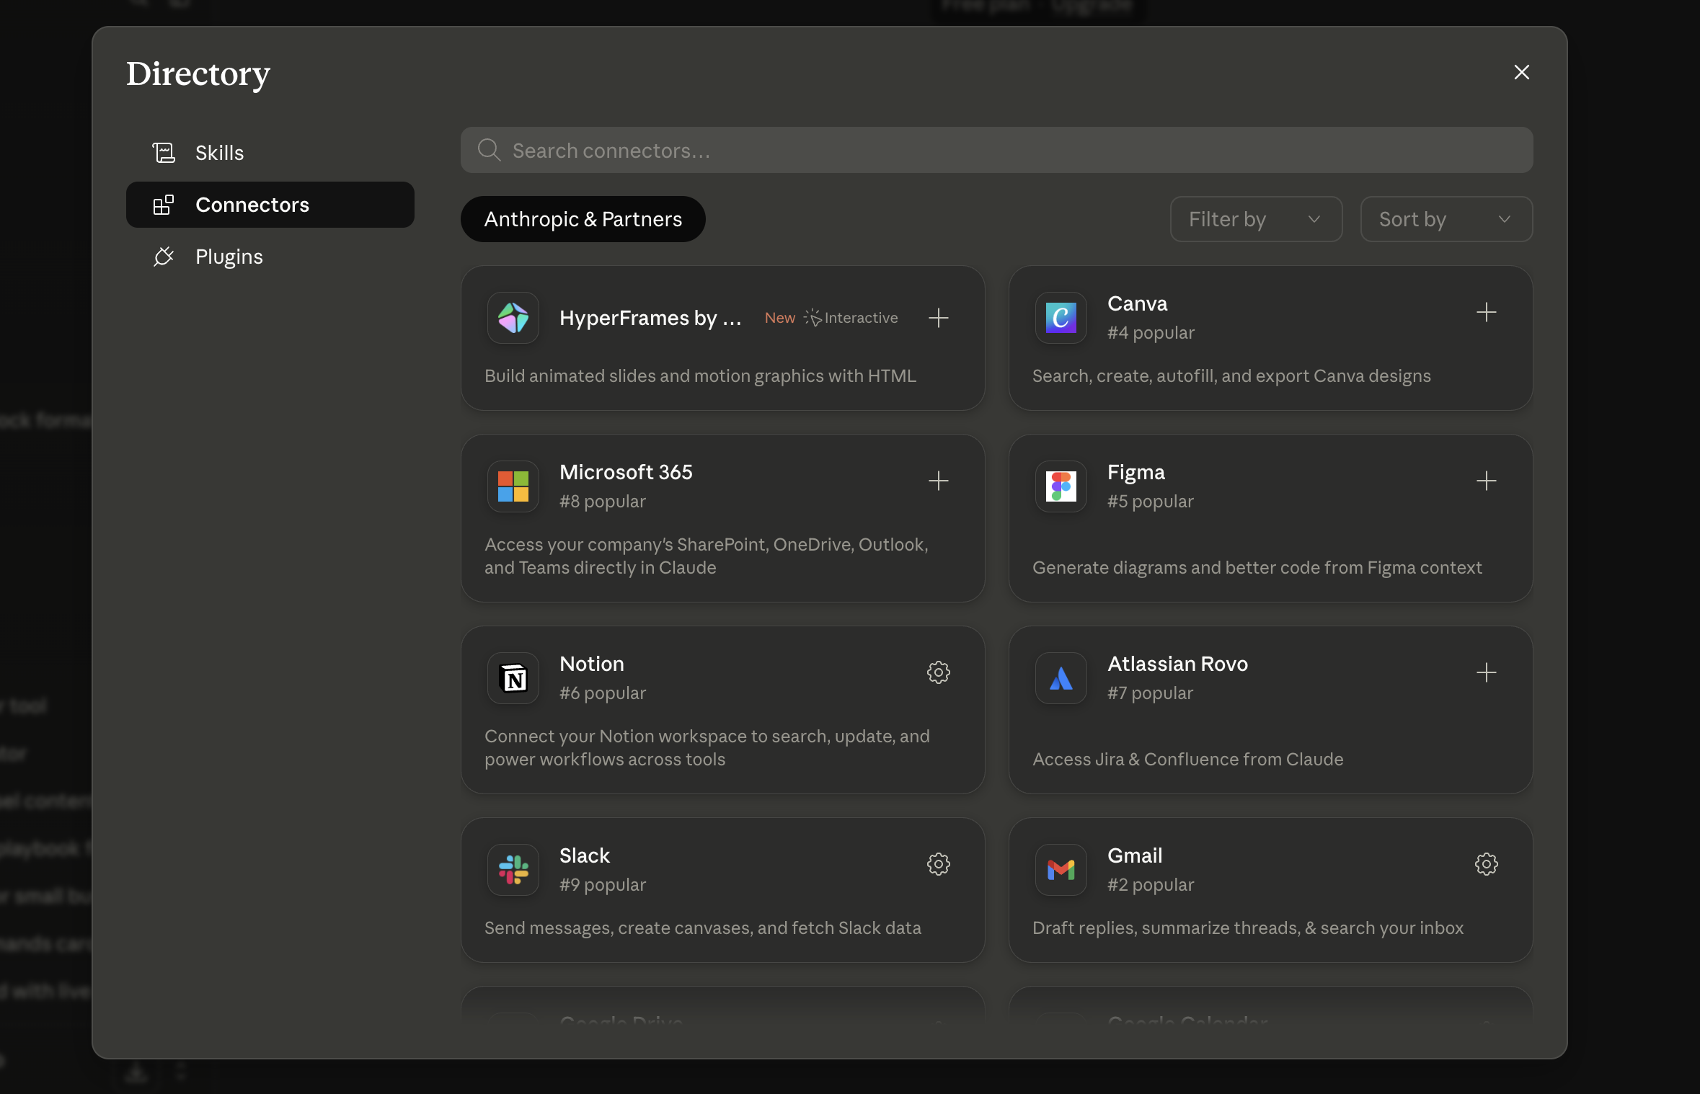Viewport: 1700px width, 1094px height.
Task: Click the Figma card title
Action: [1135, 472]
